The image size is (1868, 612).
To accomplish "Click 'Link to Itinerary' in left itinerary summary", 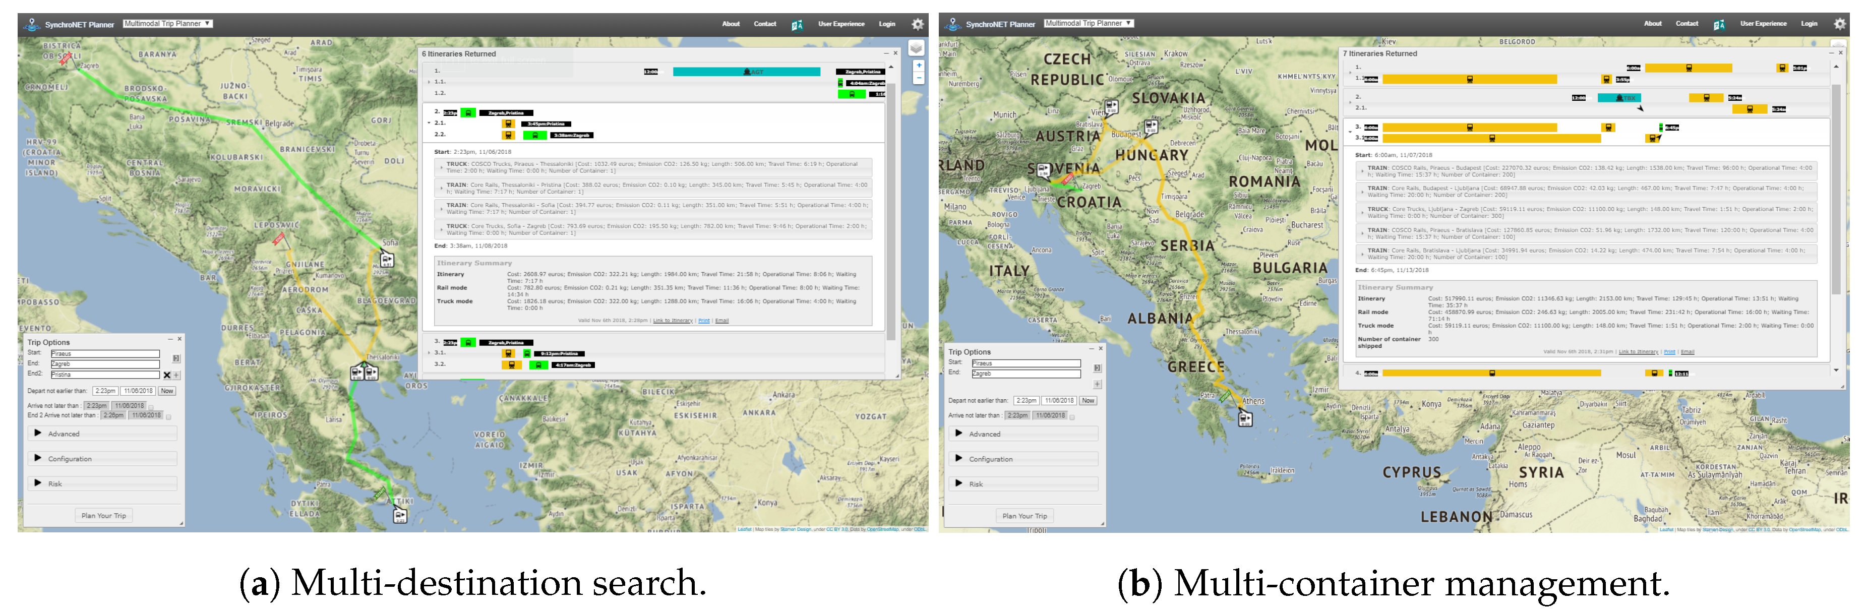I will click(672, 320).
